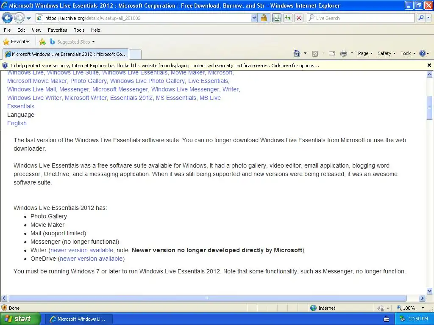This screenshot has width=434, height=325.
Task: Click the search magnifier button
Action: coord(421,18)
